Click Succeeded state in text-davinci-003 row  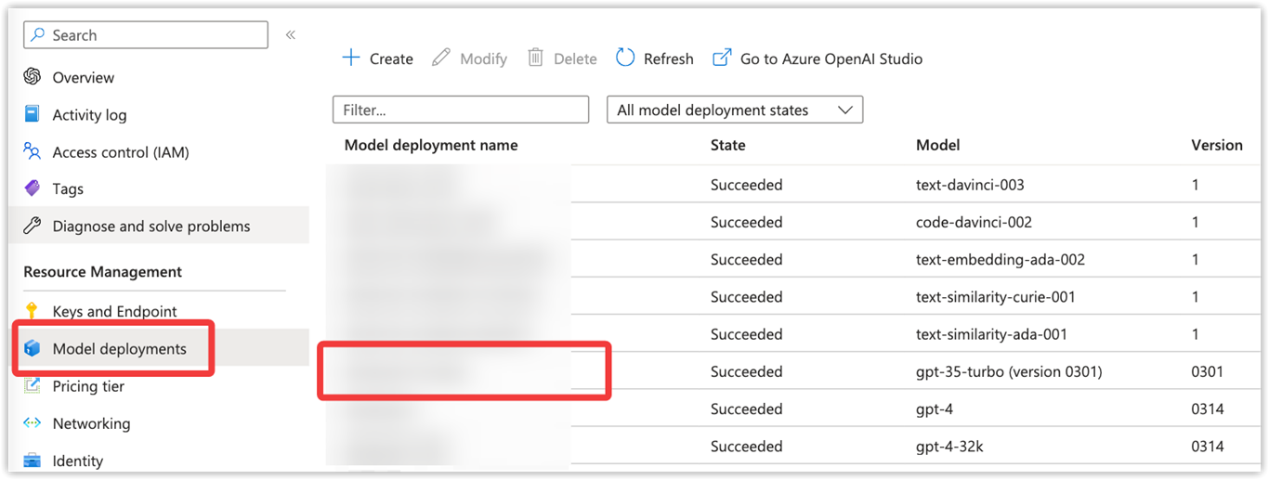coord(747,185)
